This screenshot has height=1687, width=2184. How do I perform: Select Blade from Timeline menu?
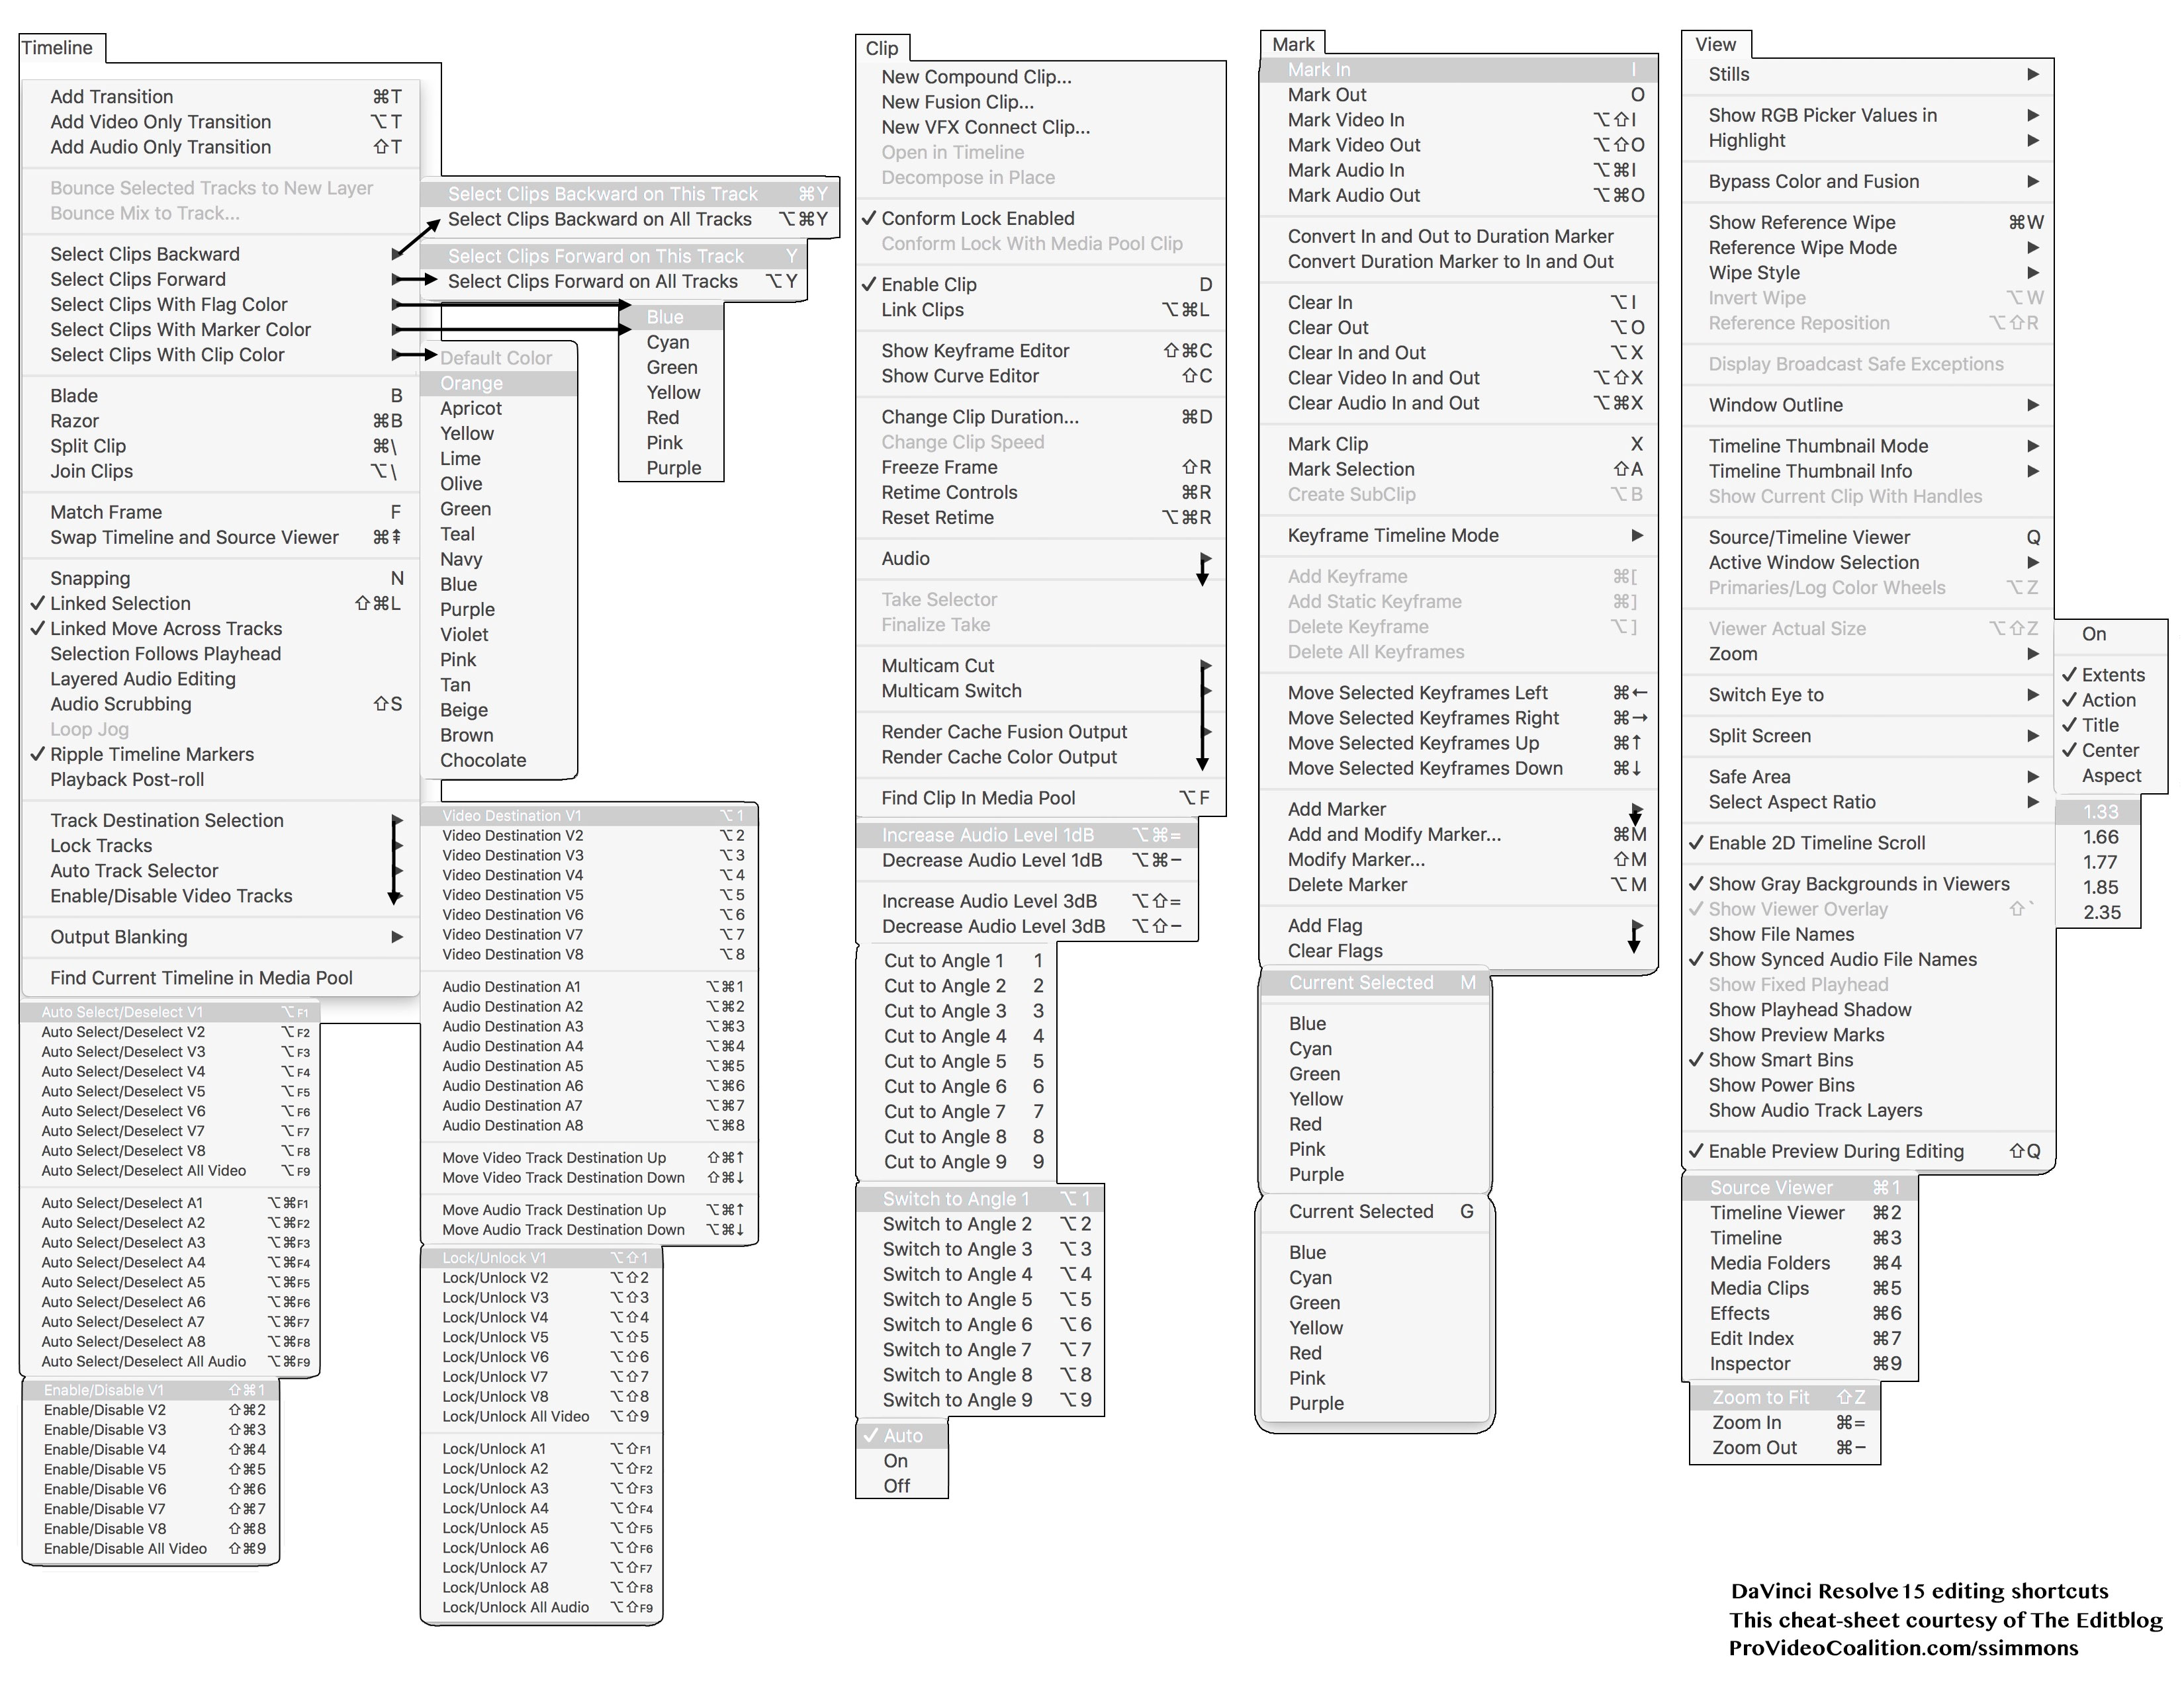pos(221,395)
